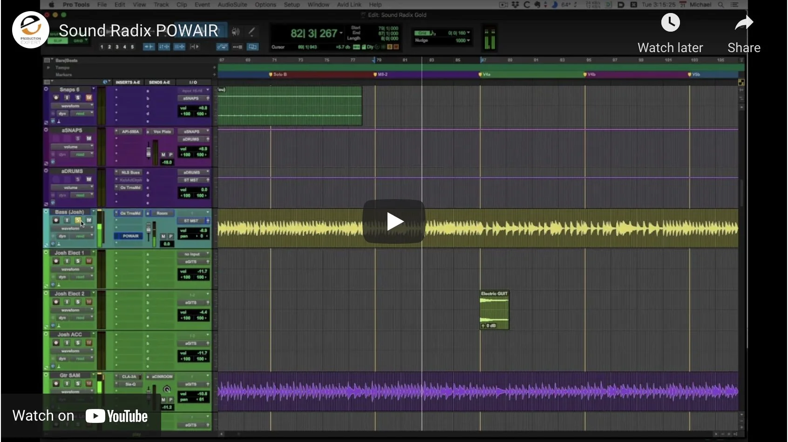Open the Bass (Josh) automation mode dropdown
Image resolution: width=788 pixels, height=442 pixels.
click(x=82, y=236)
